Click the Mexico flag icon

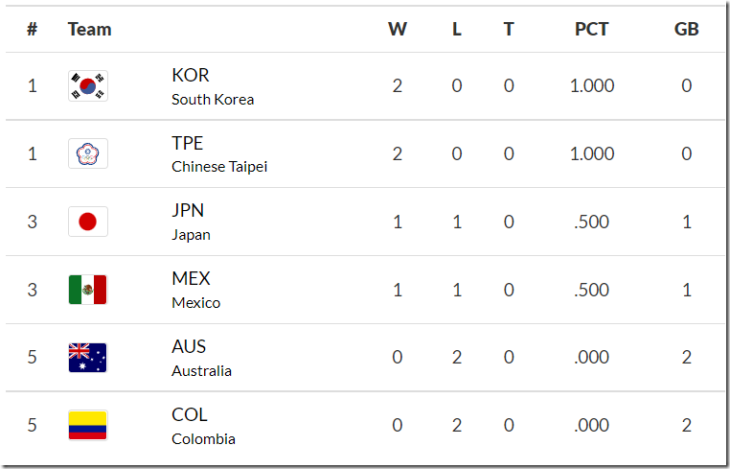[88, 290]
